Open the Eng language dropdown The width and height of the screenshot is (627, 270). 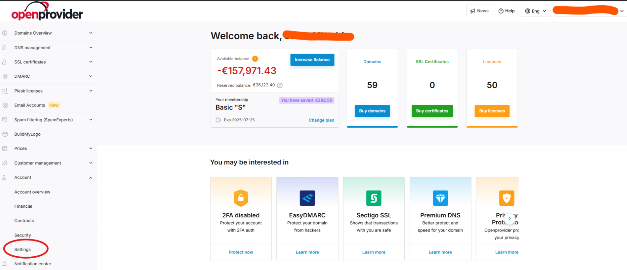[x=536, y=11]
